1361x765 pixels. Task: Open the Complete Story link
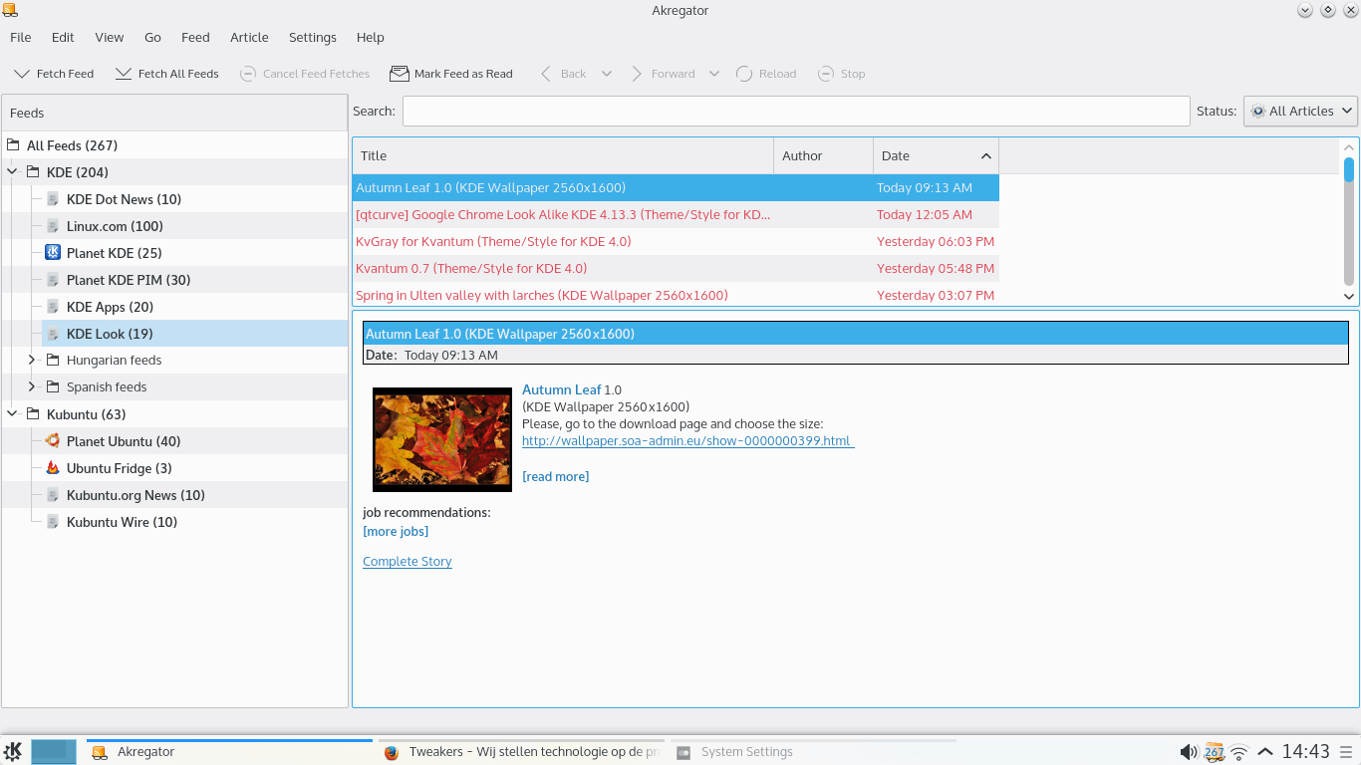point(408,562)
